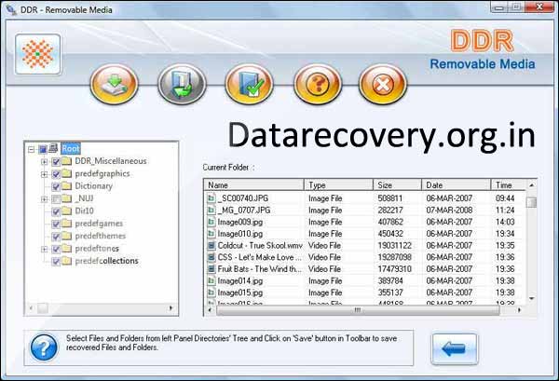Click the Dictionary folder icon
The image size is (559, 381).
67,186
